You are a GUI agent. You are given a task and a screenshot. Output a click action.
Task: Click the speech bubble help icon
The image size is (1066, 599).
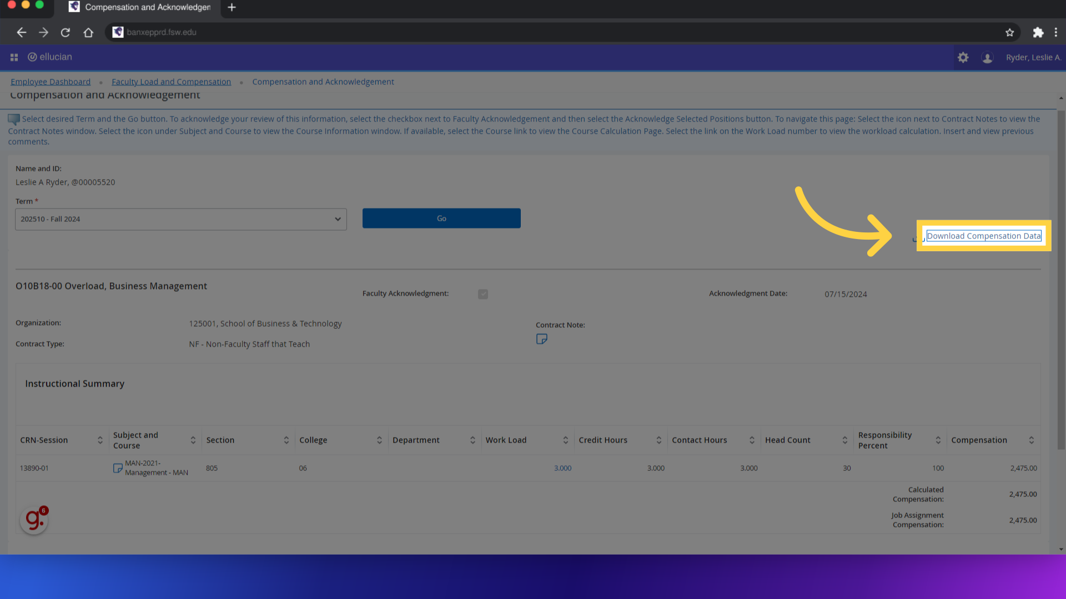14,119
